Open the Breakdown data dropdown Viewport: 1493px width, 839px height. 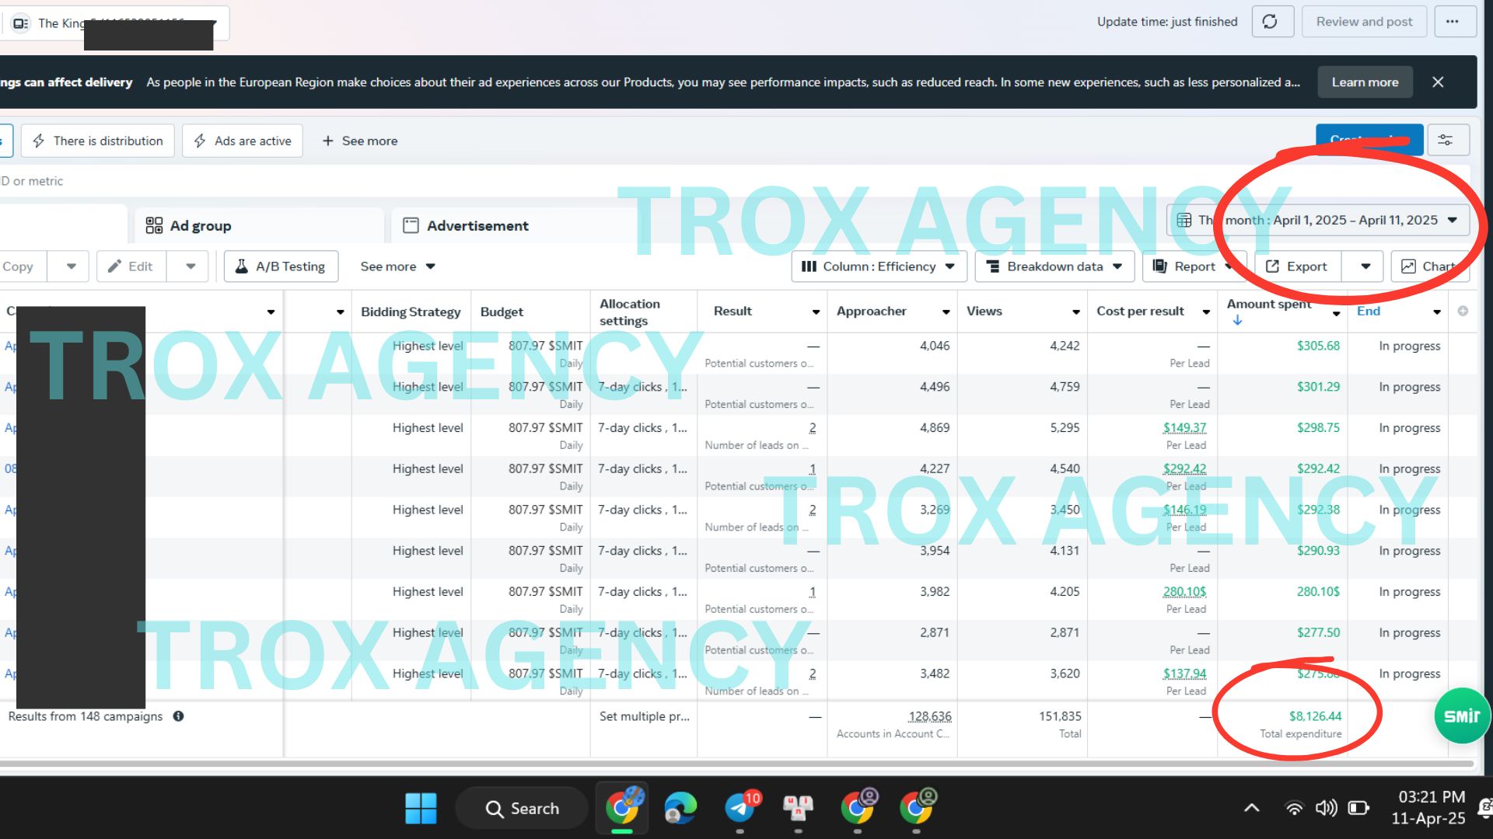click(x=1054, y=266)
